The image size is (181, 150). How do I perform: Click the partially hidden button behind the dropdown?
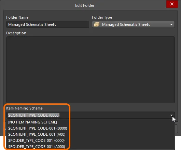click(176, 129)
